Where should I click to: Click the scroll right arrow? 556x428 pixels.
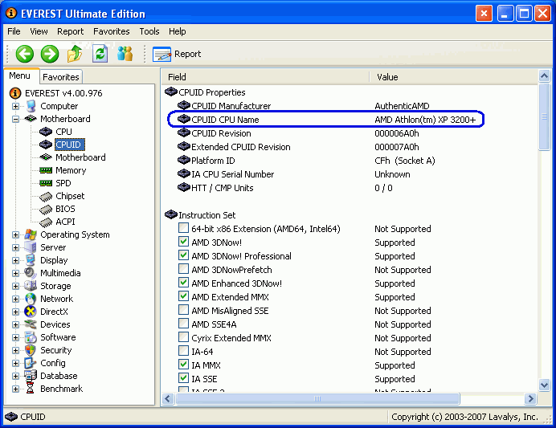(530, 399)
